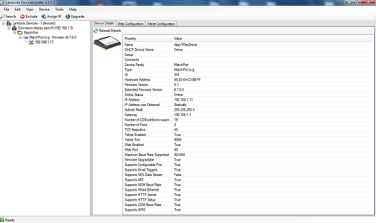
Task: Click the Name value AlignTRexDrone
Action: (185, 45)
